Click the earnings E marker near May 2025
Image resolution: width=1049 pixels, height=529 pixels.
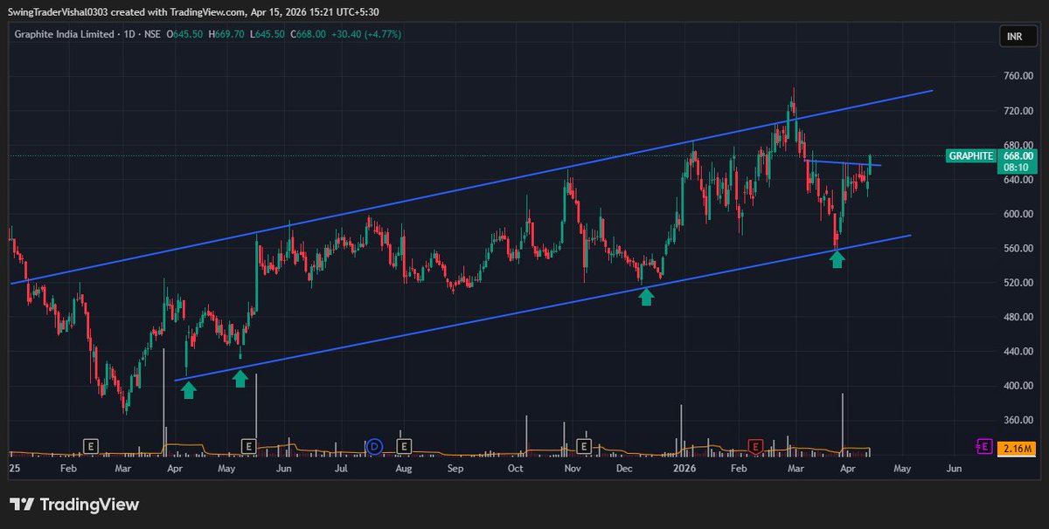click(248, 446)
